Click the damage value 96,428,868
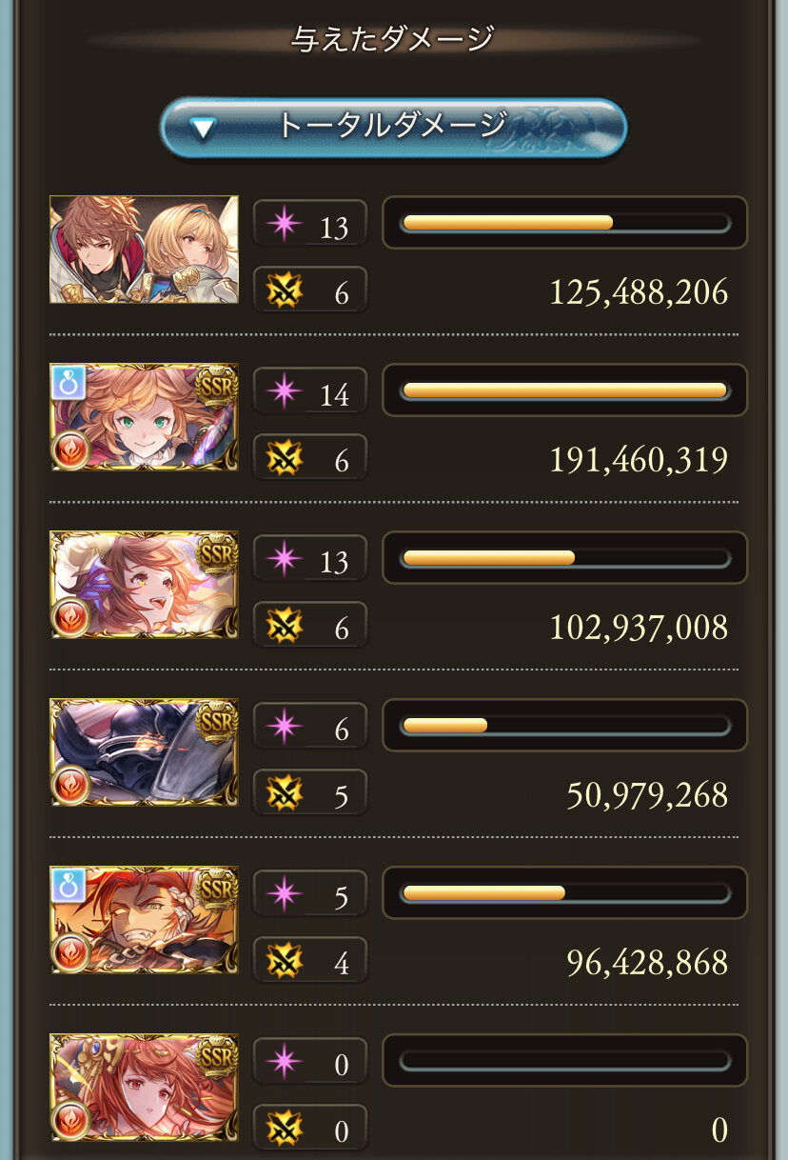The width and height of the screenshot is (788, 1160). click(647, 962)
